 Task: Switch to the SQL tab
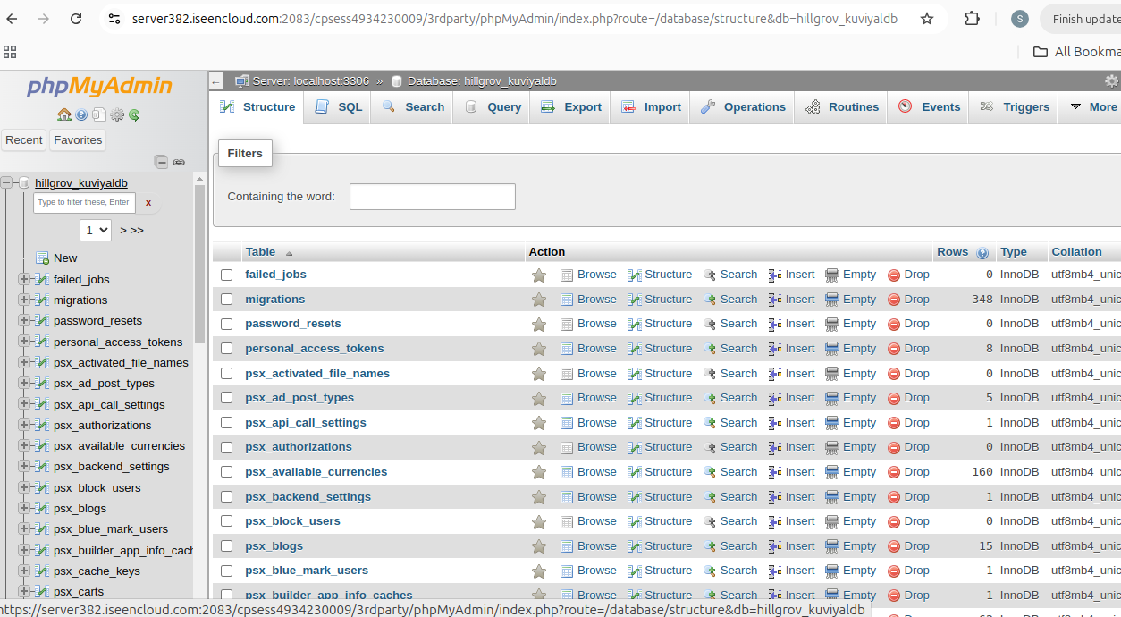[339, 106]
